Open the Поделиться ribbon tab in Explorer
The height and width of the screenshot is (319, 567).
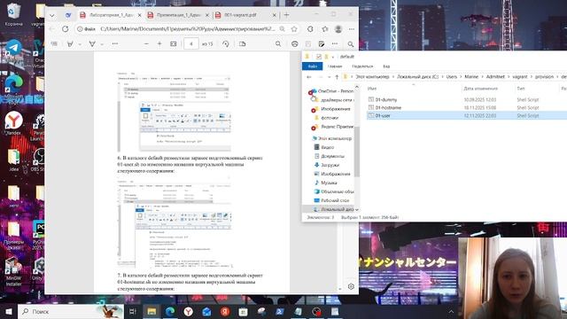[362, 66]
